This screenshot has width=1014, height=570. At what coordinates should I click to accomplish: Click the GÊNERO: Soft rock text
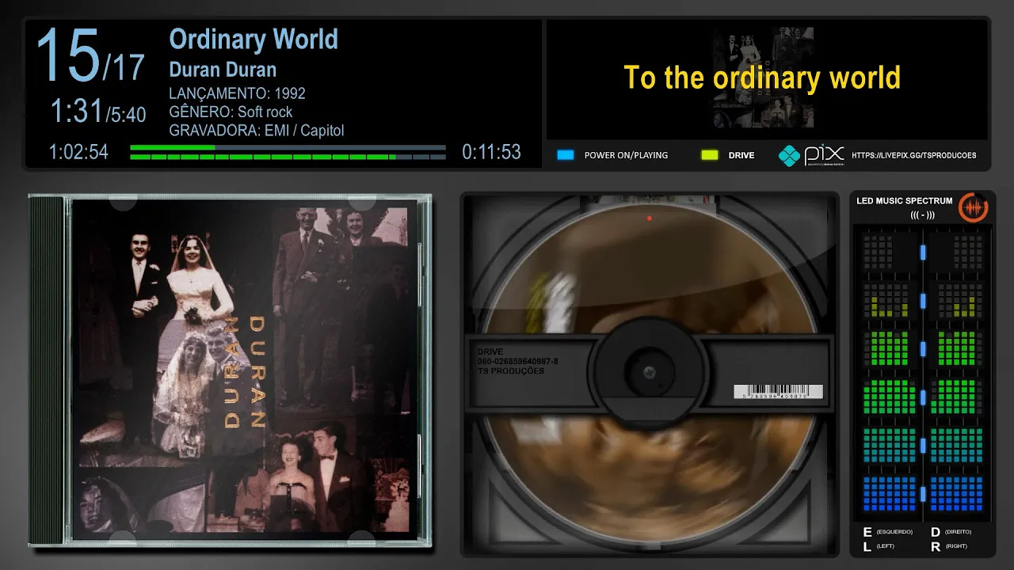[231, 112]
